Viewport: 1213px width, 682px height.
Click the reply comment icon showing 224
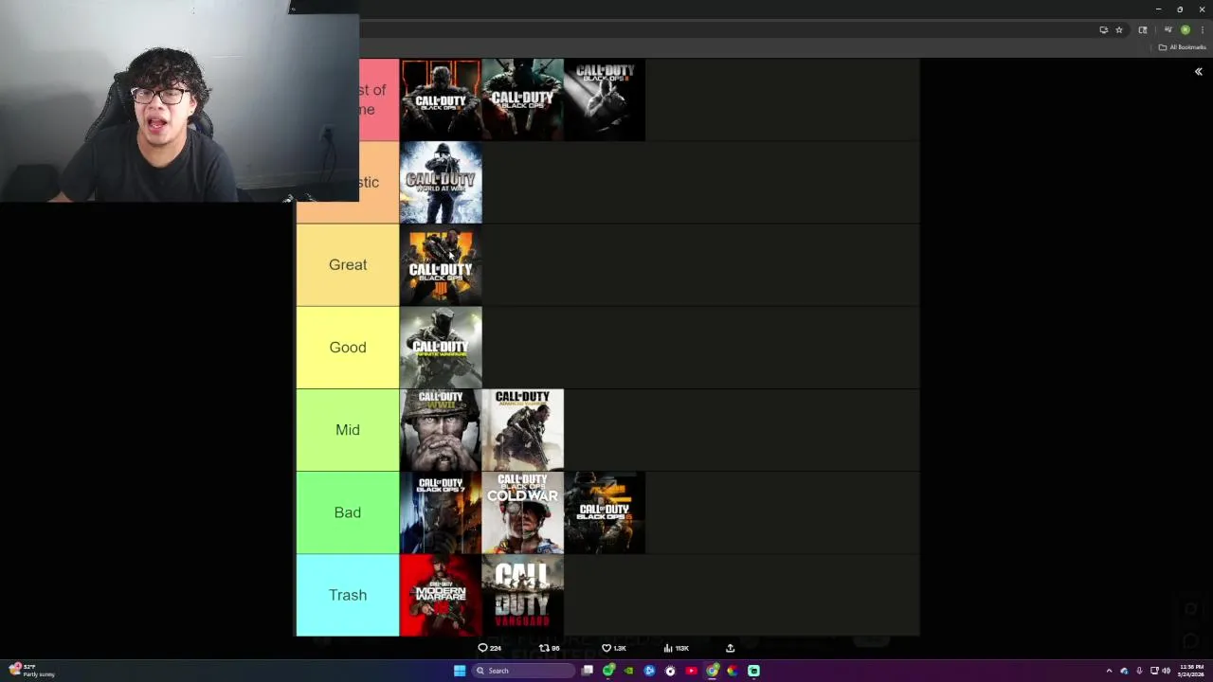coord(482,648)
